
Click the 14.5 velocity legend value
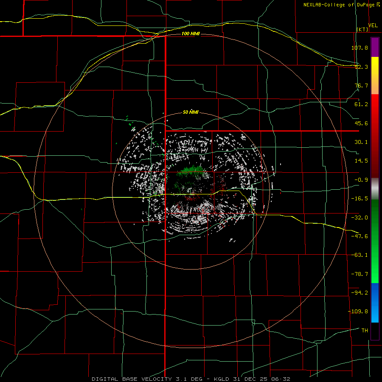tap(361, 161)
